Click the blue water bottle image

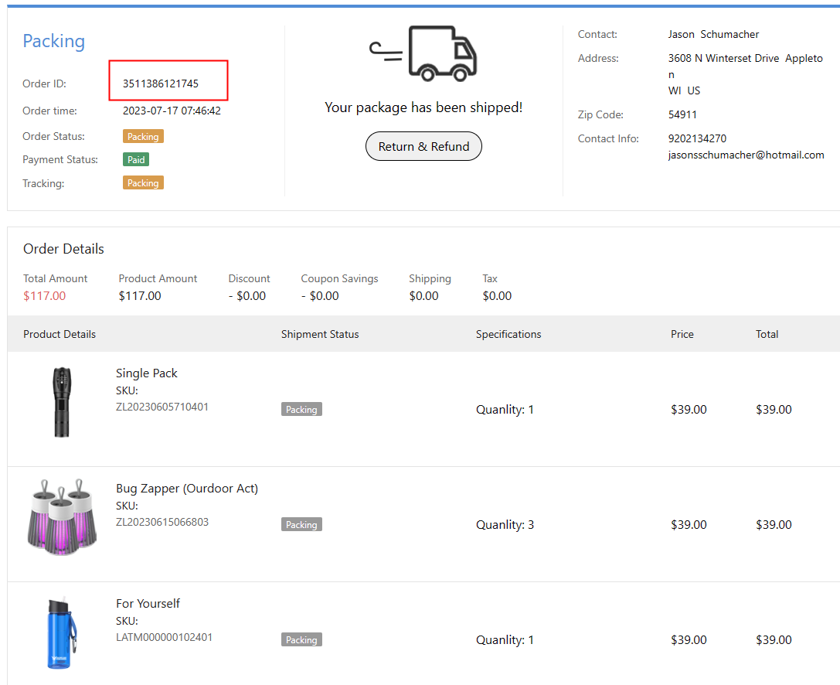click(x=60, y=632)
